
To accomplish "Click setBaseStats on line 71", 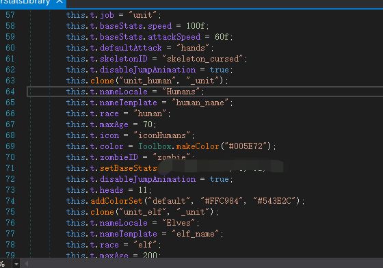I will (x=129, y=168).
